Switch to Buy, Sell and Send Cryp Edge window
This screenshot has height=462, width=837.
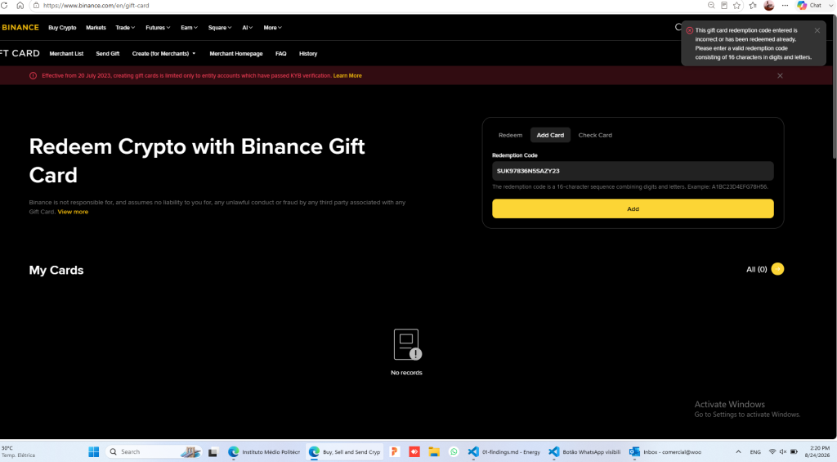click(345, 452)
